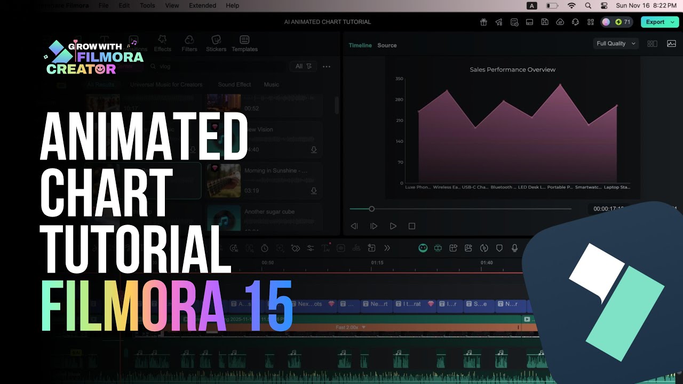Open the preview scopes image icon
This screenshot has height=384, width=683.
[x=671, y=44]
